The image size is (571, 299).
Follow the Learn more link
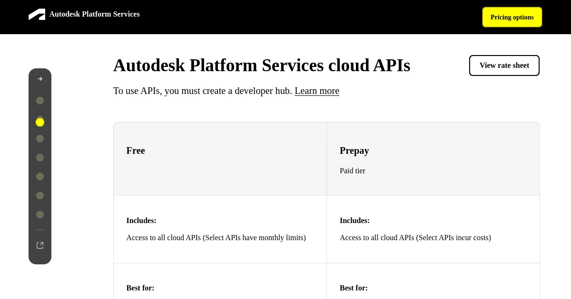pyautogui.click(x=317, y=91)
